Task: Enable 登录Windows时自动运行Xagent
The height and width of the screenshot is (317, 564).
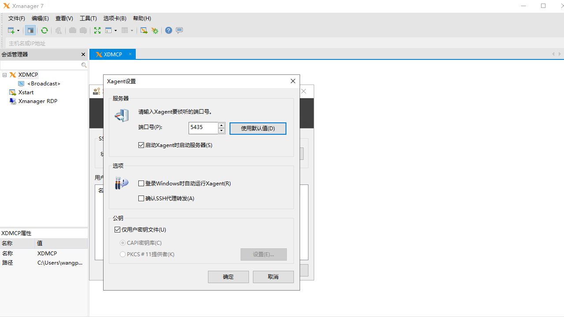Action: tap(141, 183)
